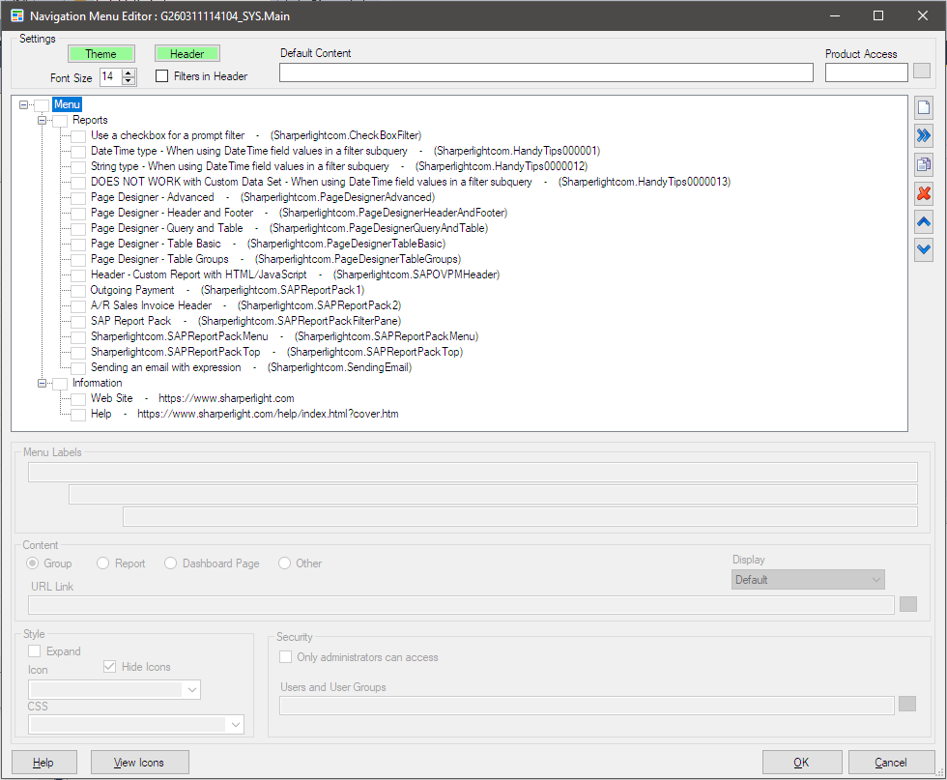Select 'A/R Sales Invoice Header' tree row

[245, 305]
